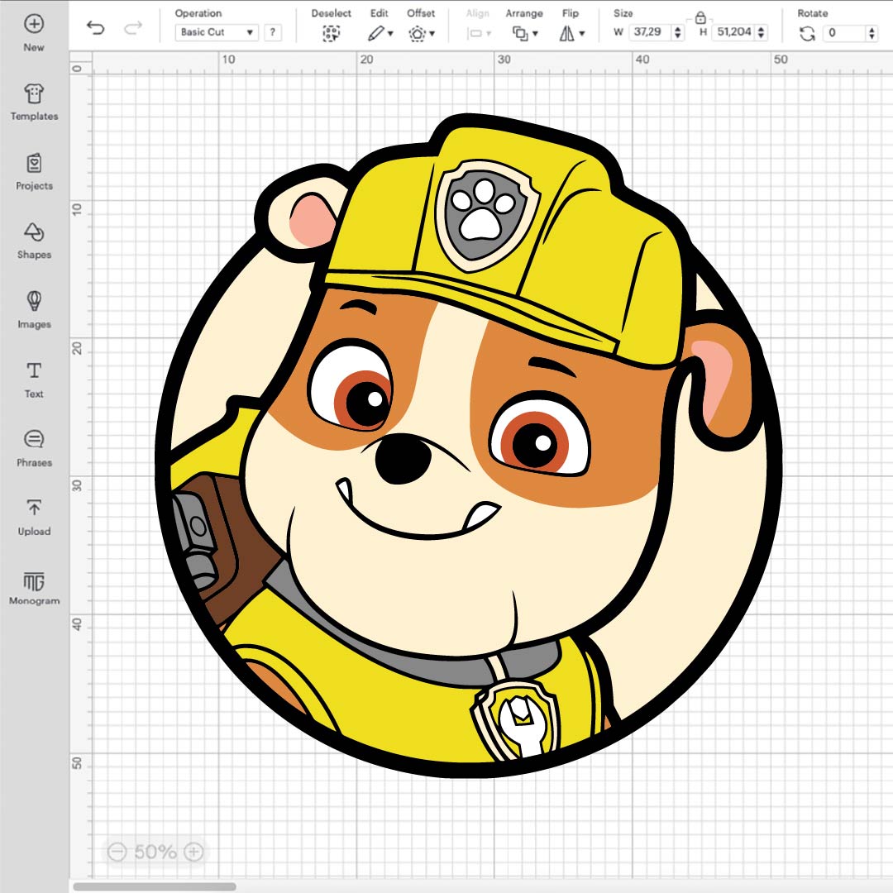Zoom in with the plus button
Screen dimensions: 893x893
coord(193,852)
